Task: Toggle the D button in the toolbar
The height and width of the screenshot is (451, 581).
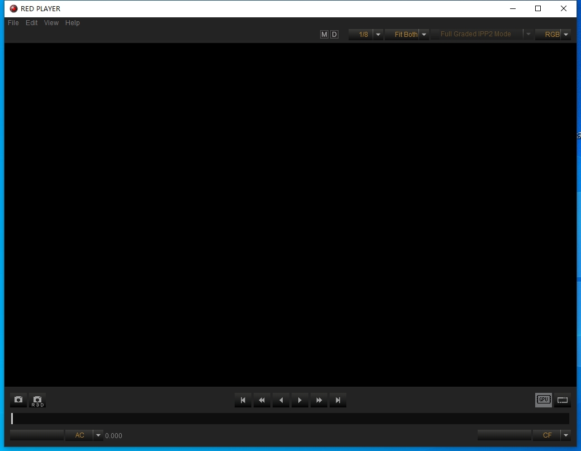Action: pos(334,35)
